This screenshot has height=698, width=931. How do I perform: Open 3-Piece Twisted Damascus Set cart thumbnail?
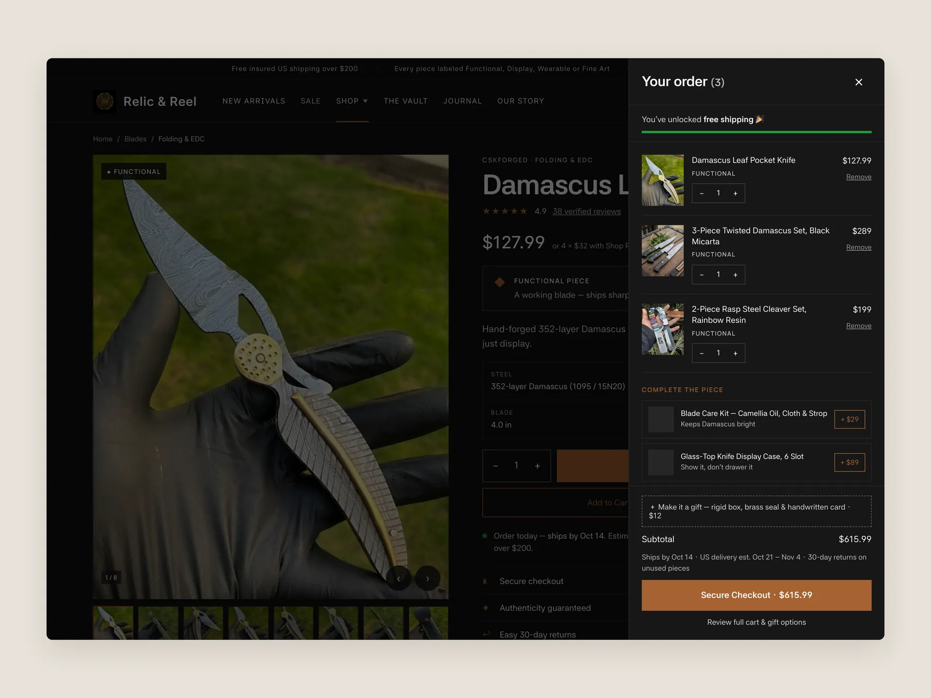663,251
